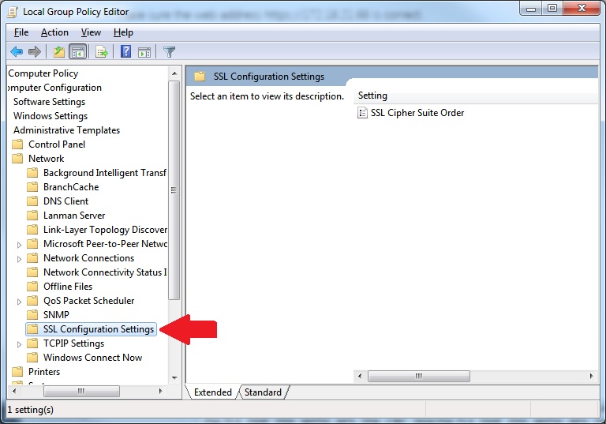Select the SSL Cipher Suite Order setting
606x424 pixels.
417,113
